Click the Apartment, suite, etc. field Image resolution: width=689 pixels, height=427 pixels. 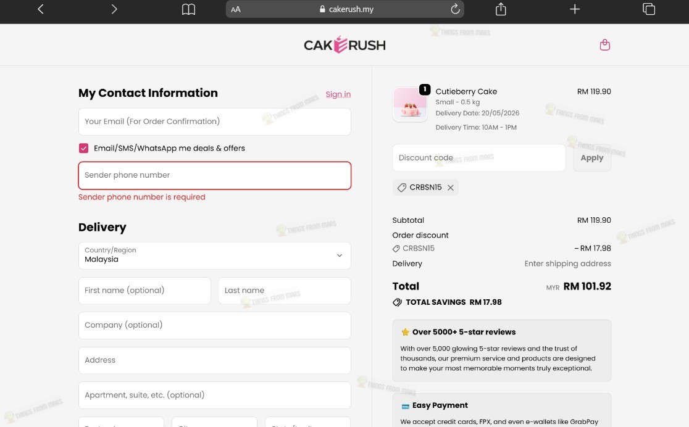coord(214,396)
